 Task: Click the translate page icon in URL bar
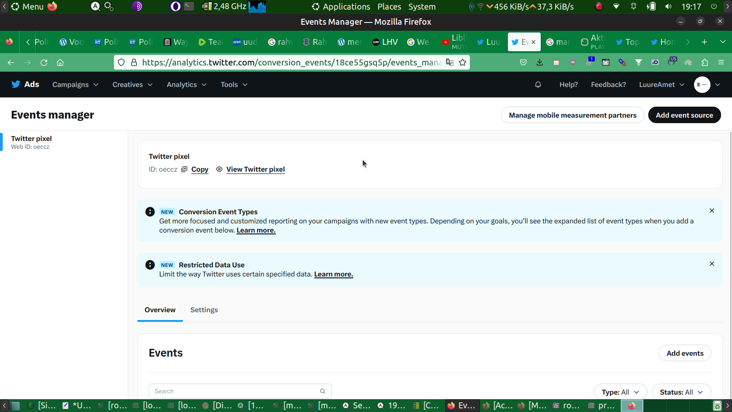click(x=450, y=62)
